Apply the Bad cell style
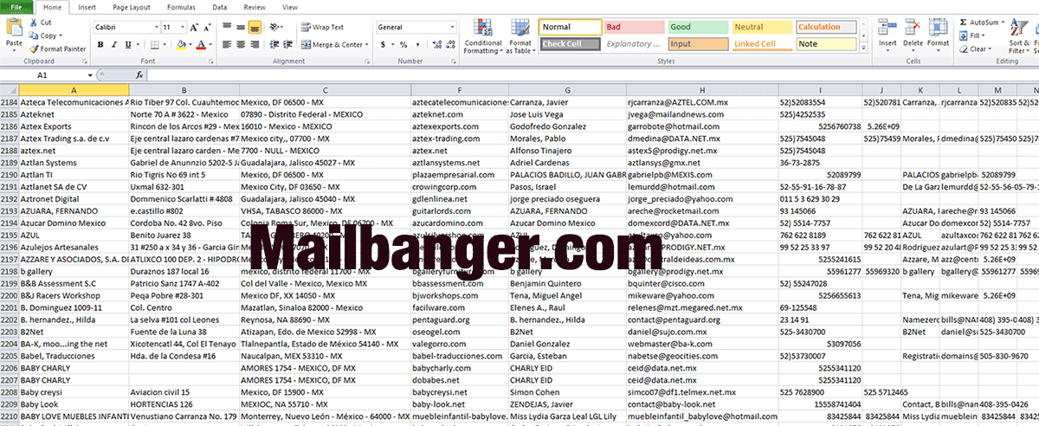The height and width of the screenshot is (426, 1039). click(633, 27)
